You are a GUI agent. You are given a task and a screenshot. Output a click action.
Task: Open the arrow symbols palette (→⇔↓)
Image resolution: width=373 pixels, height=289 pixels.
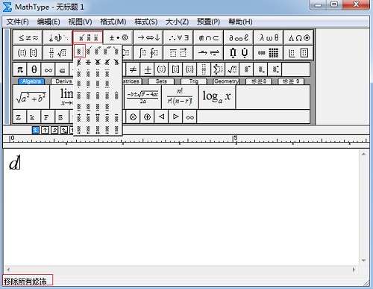coord(148,38)
